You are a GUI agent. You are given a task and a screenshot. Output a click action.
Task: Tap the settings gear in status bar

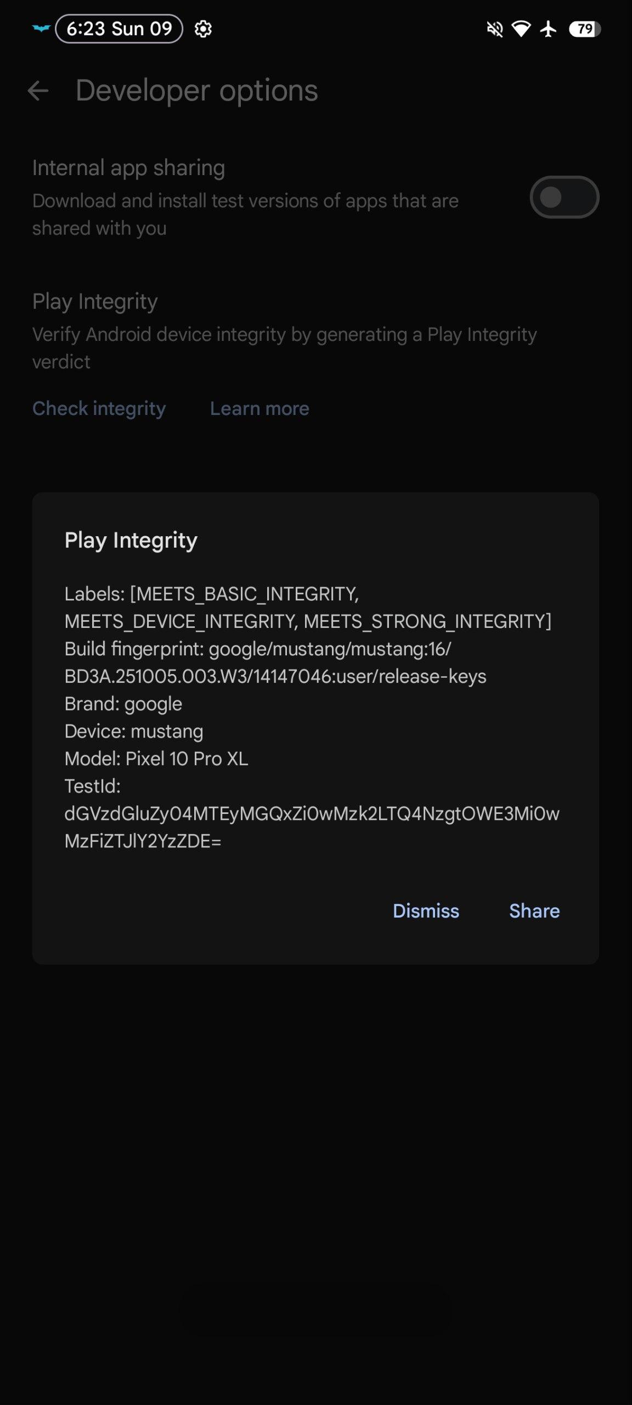(x=203, y=29)
